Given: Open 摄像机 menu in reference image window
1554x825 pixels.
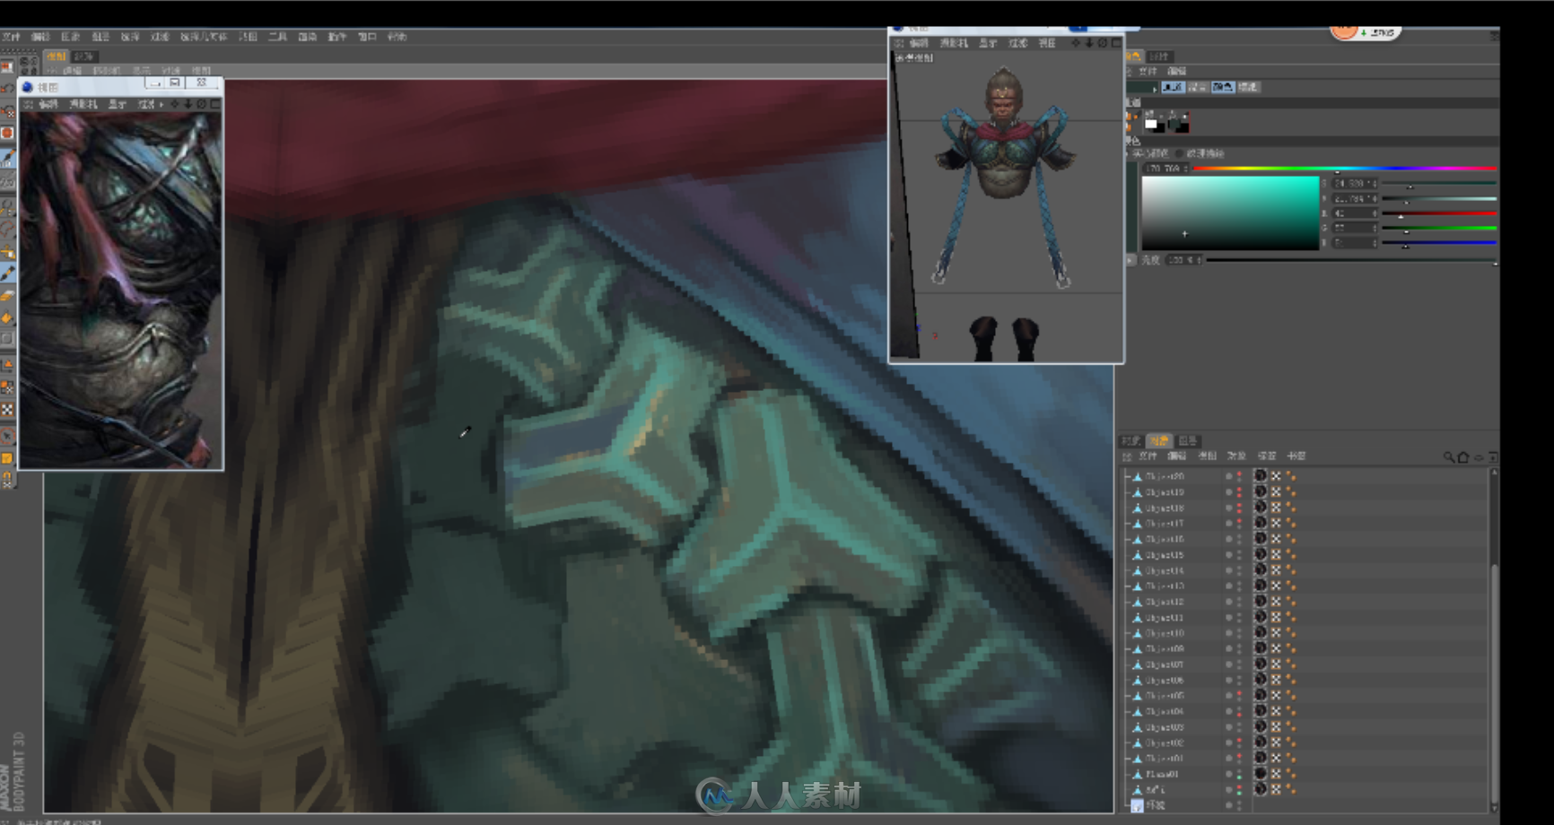Looking at the screenshot, I should [x=83, y=104].
